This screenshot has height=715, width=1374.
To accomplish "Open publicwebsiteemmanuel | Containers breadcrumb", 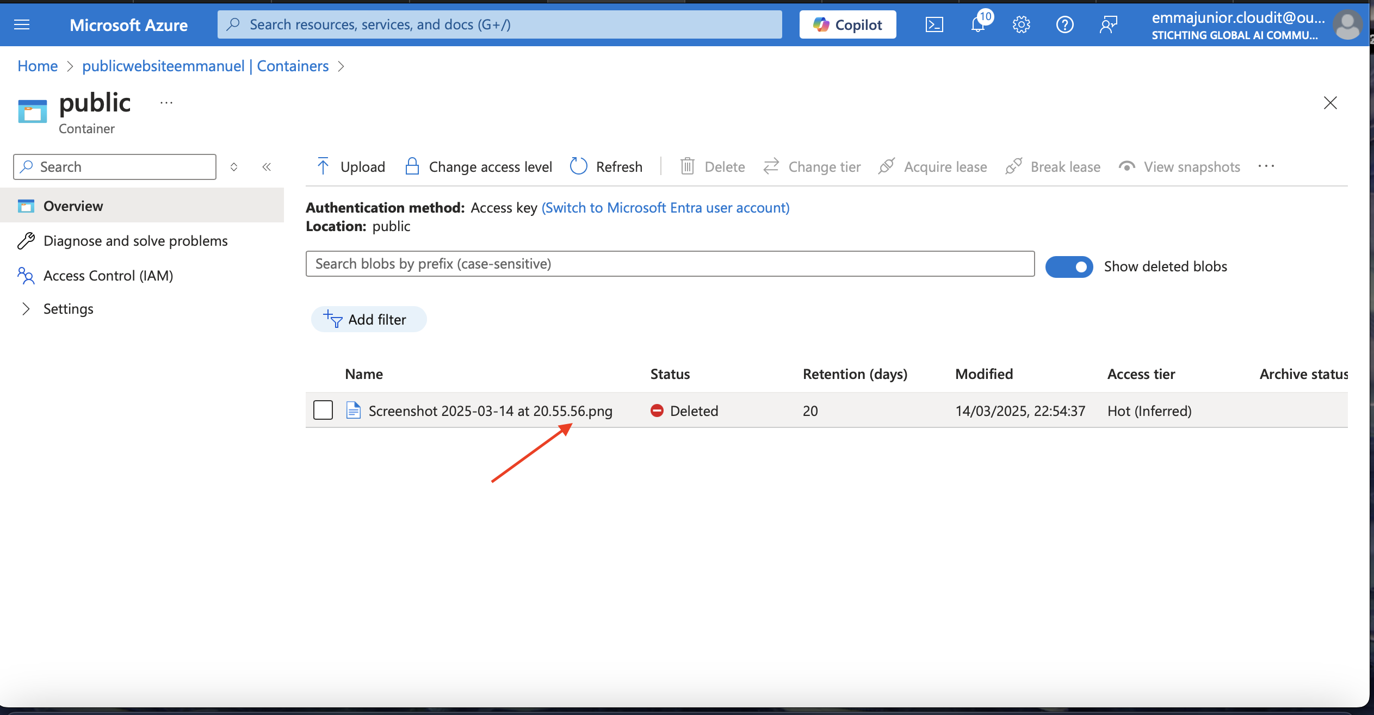I will click(206, 66).
